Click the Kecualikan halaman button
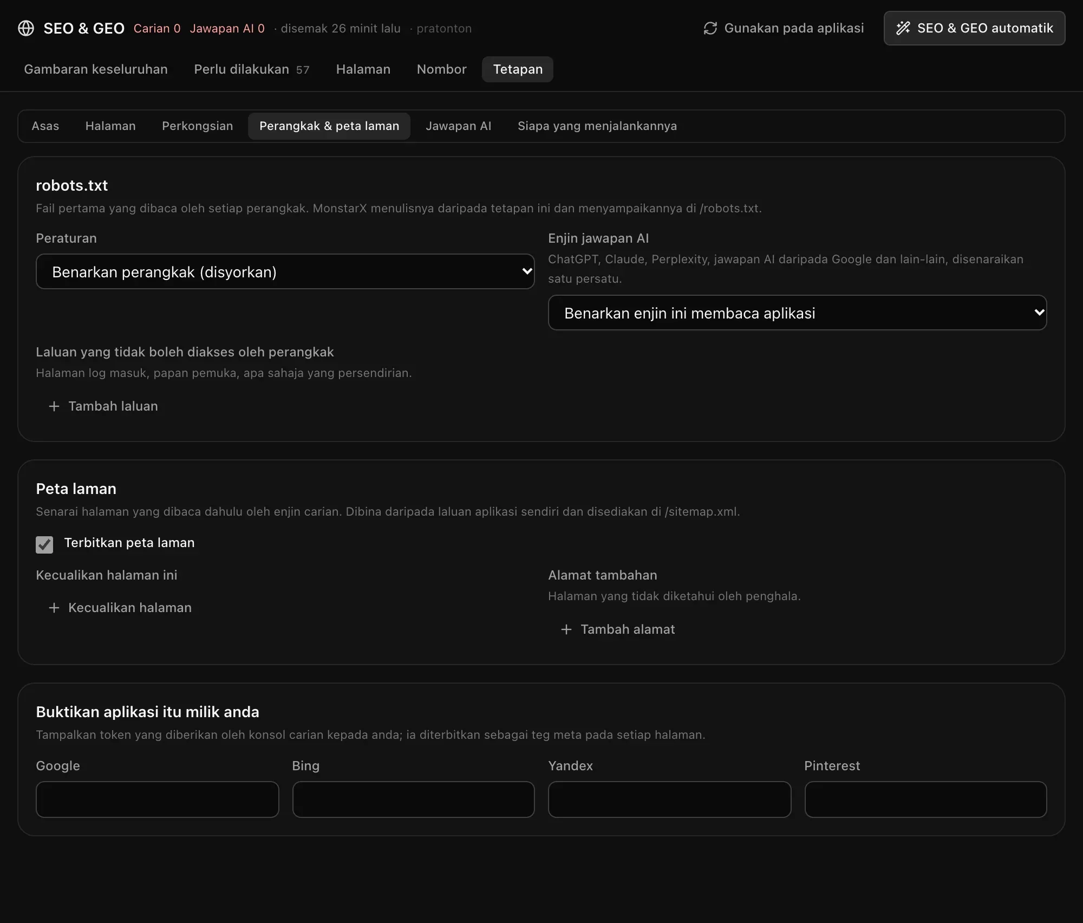1083x923 pixels. click(120, 608)
